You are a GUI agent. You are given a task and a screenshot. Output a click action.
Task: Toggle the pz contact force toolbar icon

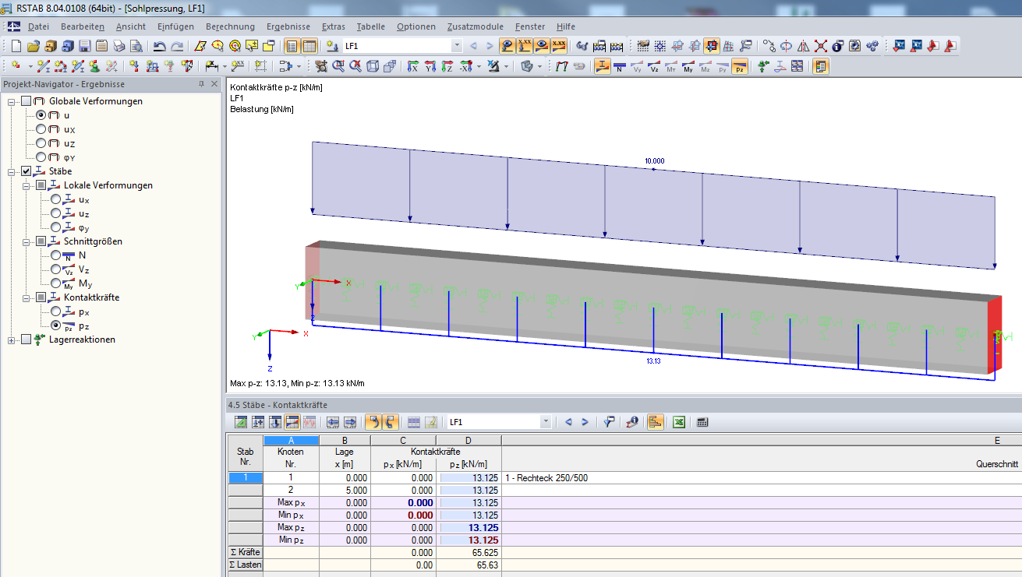739,67
